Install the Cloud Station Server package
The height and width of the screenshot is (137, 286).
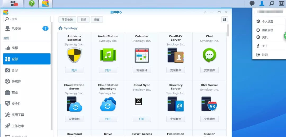click(x=74, y=119)
